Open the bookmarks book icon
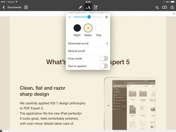The width and height of the screenshot is (176, 132). pos(164,7)
